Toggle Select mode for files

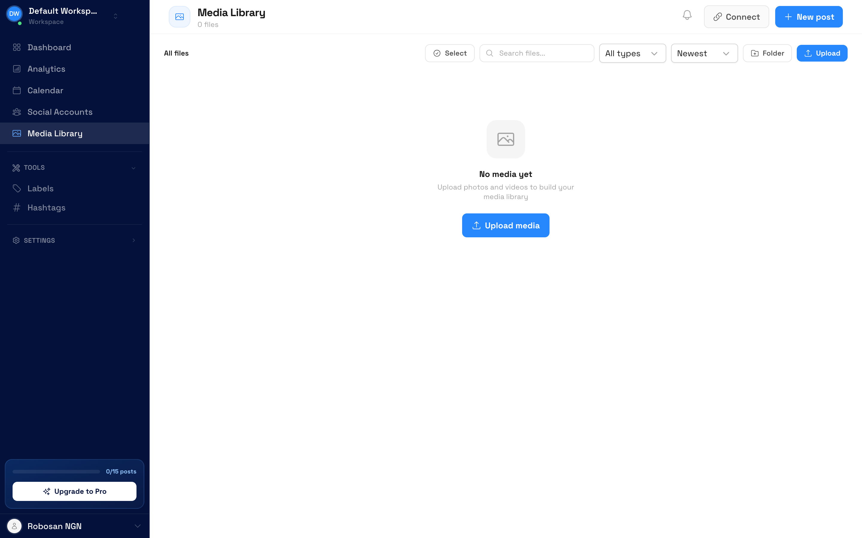coord(450,54)
